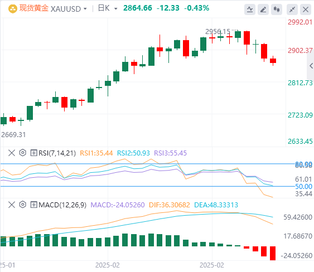
Task: Close the chart window with X icon
Action: coord(306,9)
